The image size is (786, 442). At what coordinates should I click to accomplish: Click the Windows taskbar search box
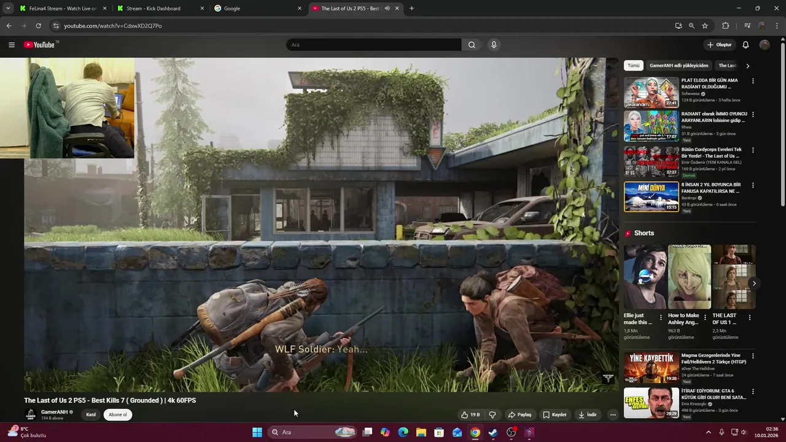(x=313, y=432)
